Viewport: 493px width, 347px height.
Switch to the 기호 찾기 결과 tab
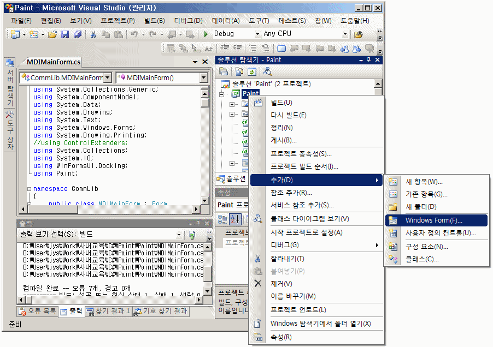point(161,311)
